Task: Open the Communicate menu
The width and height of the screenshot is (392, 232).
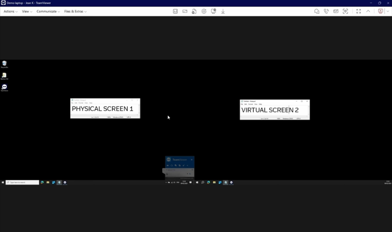Action: tap(48, 12)
